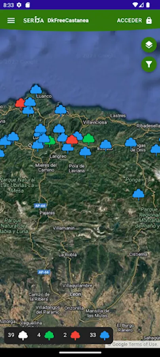Select the green tree marker south of Villaviciosa

[x=88, y=139]
